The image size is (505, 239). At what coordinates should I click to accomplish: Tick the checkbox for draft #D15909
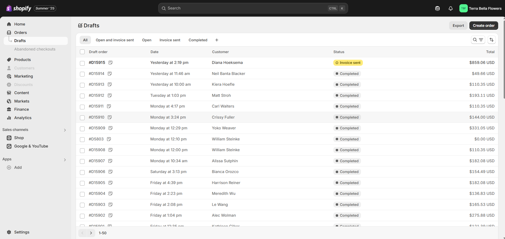(x=82, y=128)
